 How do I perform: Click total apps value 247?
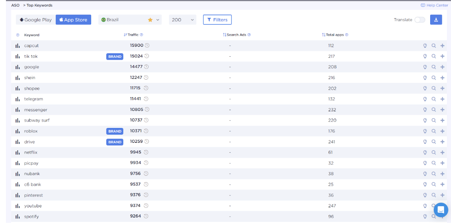[332, 206]
